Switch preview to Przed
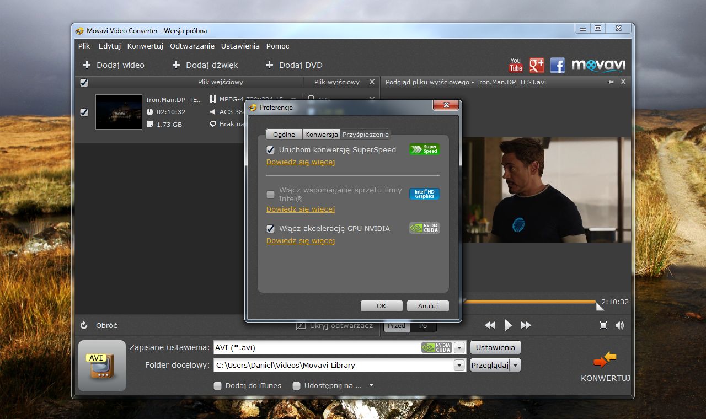 (397, 326)
